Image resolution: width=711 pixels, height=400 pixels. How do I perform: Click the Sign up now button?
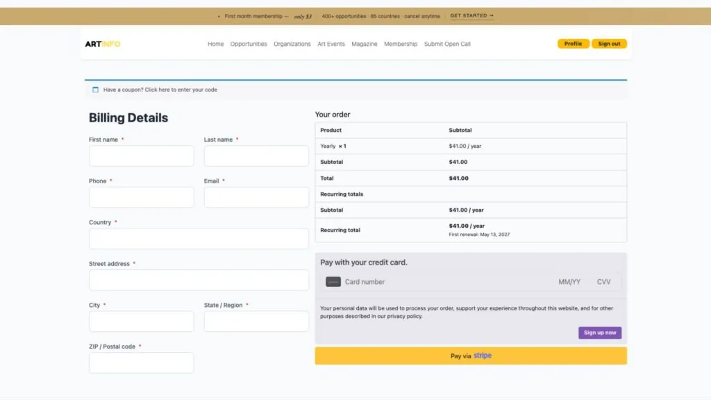(x=600, y=333)
